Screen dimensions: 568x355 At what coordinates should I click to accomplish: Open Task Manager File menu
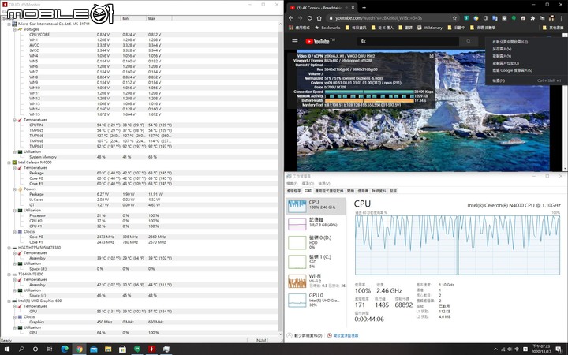[292, 184]
